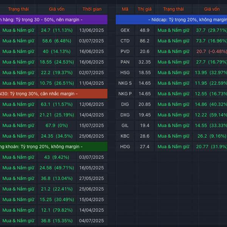This screenshot has height=227, width=227.
Task: Click the cost value '24.7 (11.13%)'
Action: click(x=57, y=30)
